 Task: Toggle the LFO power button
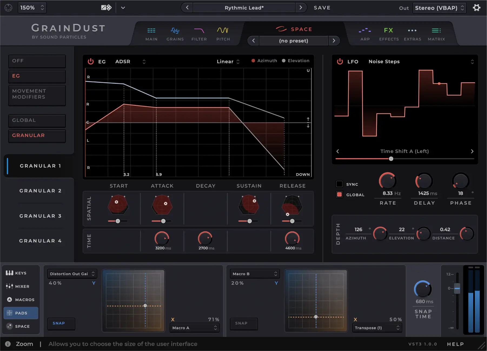(x=340, y=61)
